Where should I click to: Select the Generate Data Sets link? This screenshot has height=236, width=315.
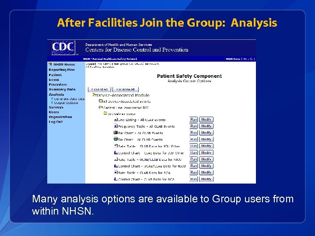[69, 99]
